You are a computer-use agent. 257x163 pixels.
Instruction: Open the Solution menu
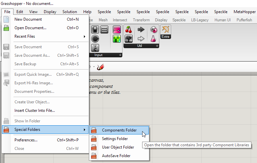(70, 12)
